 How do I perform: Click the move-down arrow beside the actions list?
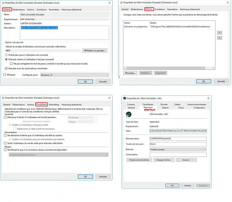219,38
